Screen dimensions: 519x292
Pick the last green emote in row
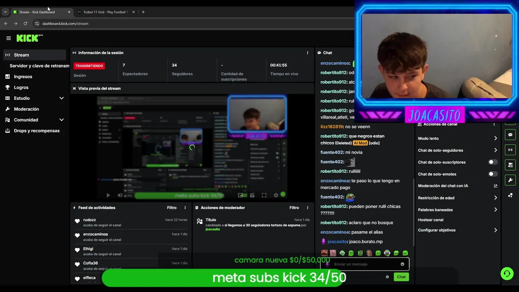(x=405, y=253)
